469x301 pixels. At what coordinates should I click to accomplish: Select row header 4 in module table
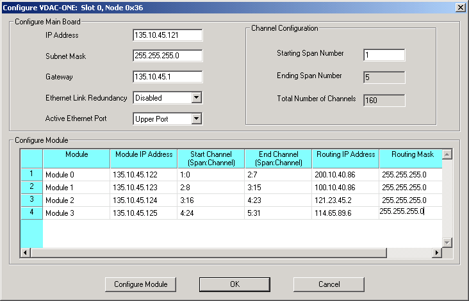31,212
